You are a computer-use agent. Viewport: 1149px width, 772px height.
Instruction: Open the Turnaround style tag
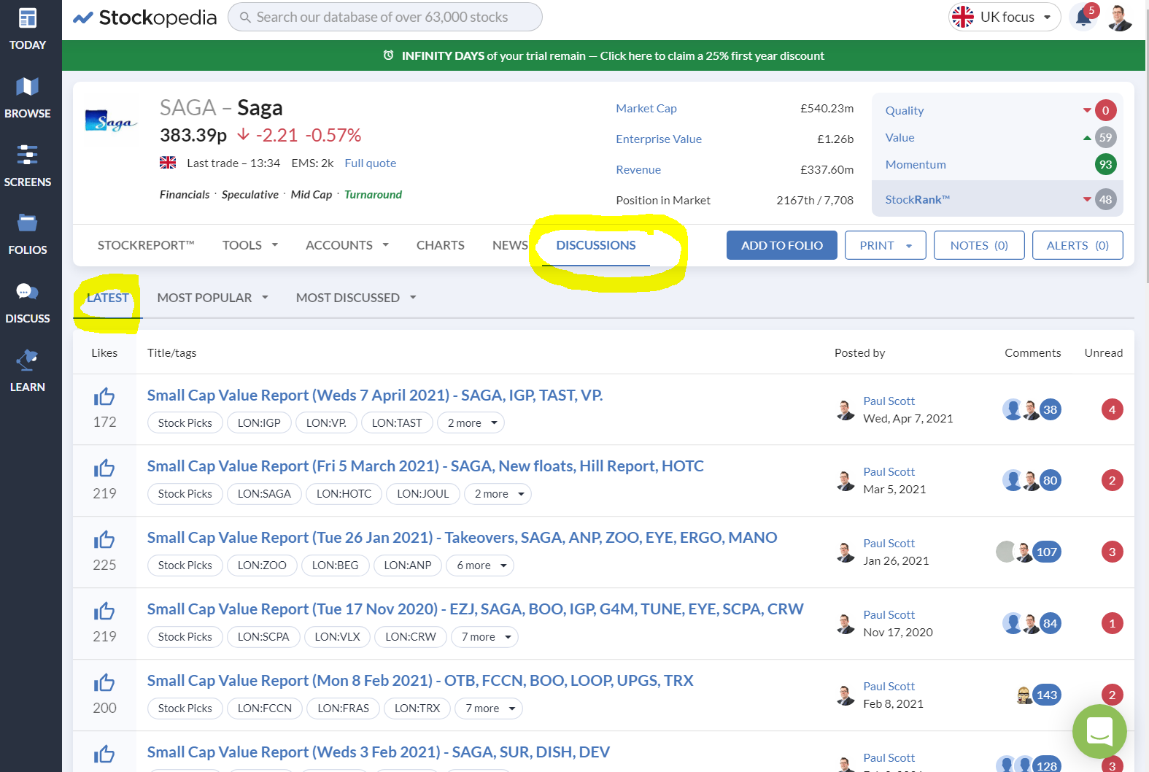(373, 195)
